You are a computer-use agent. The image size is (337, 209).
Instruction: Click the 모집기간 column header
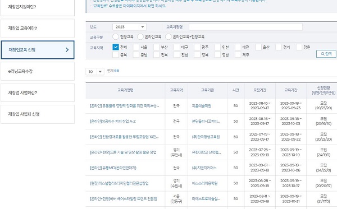coord(259,90)
